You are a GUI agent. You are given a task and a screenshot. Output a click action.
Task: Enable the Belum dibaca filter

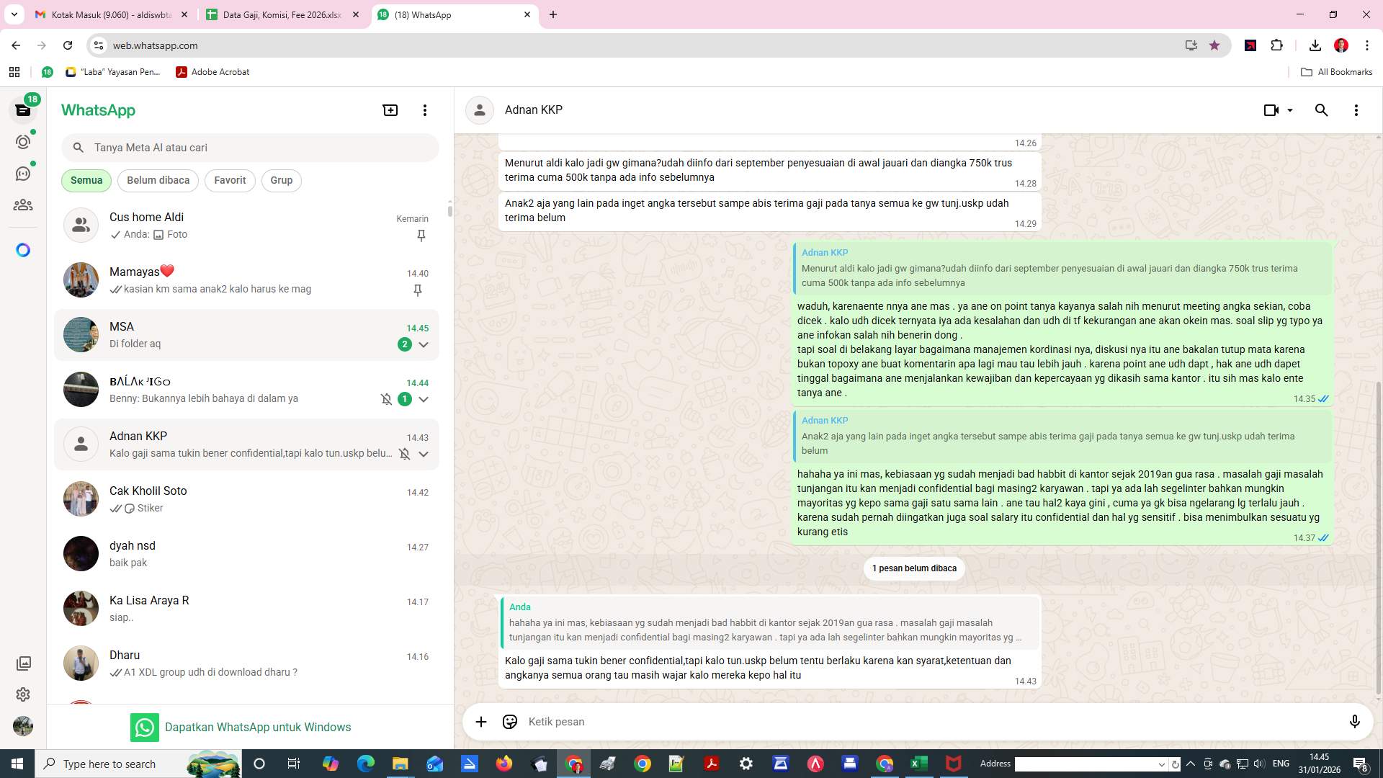point(158,180)
